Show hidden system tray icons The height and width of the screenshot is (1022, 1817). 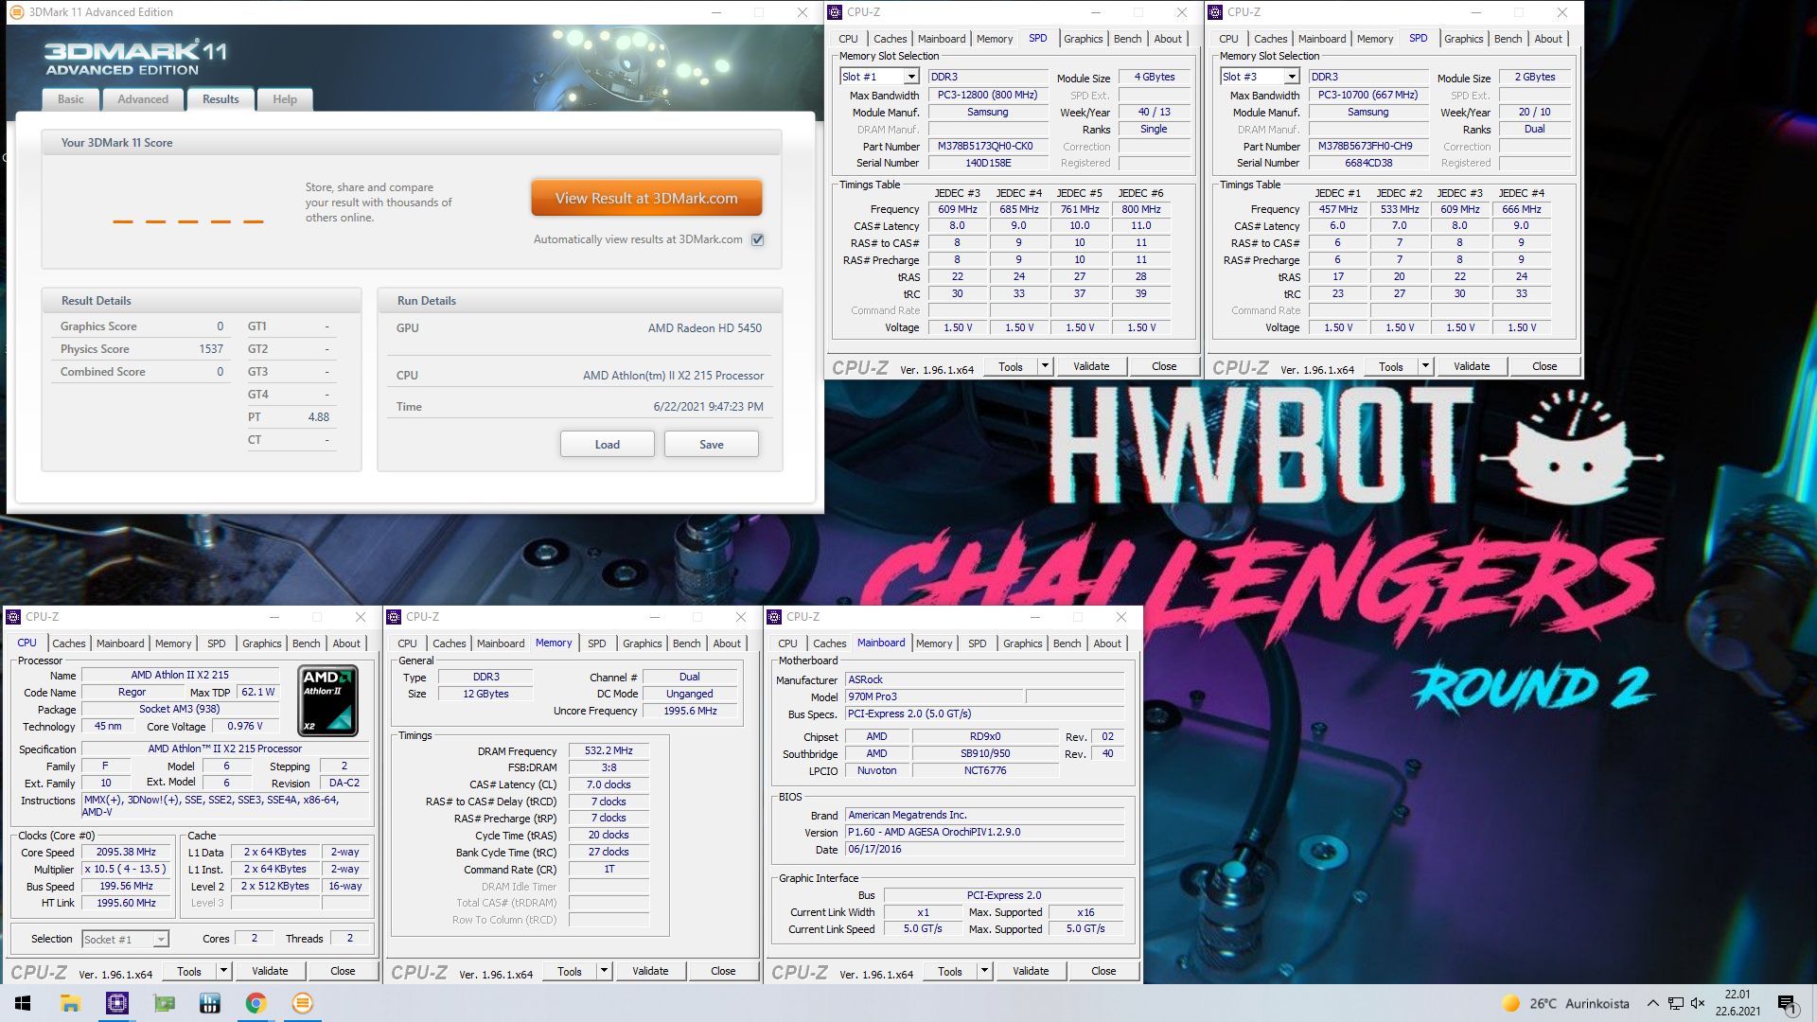click(1652, 1003)
